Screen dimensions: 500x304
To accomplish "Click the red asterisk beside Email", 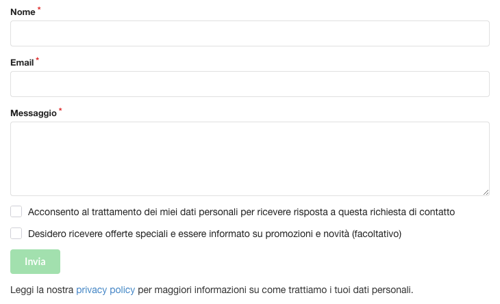I will [38, 60].
